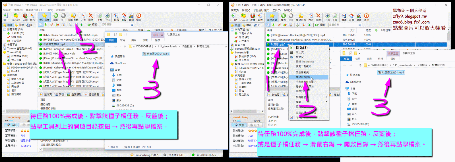Click 停止 stop icon in right BitComet window
This screenshot has height=162, width=455.
pyautogui.click(x=291, y=17)
